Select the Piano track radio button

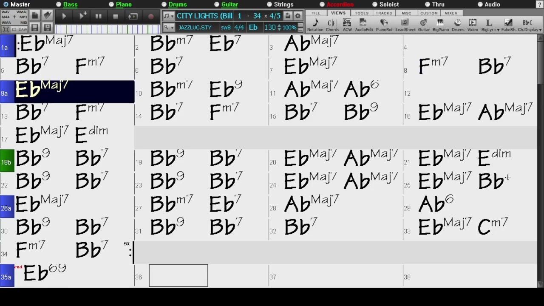pos(111,4)
